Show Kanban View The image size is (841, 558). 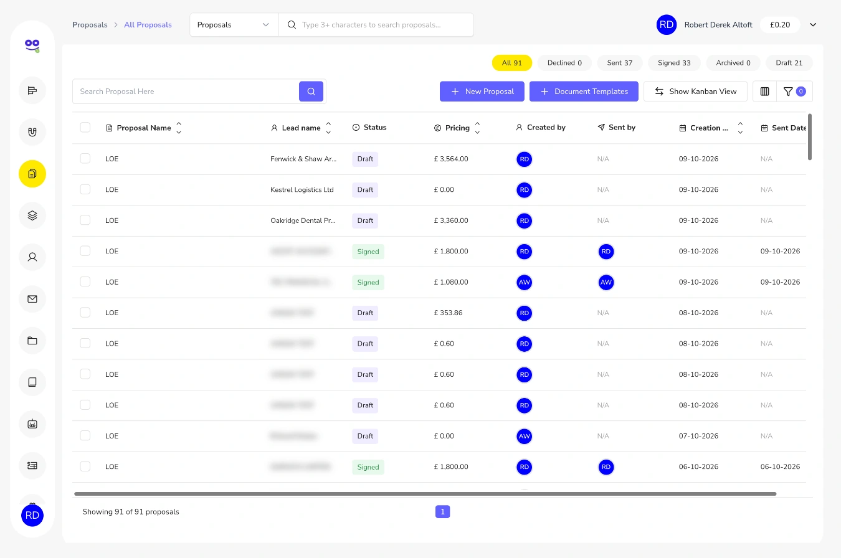click(695, 92)
